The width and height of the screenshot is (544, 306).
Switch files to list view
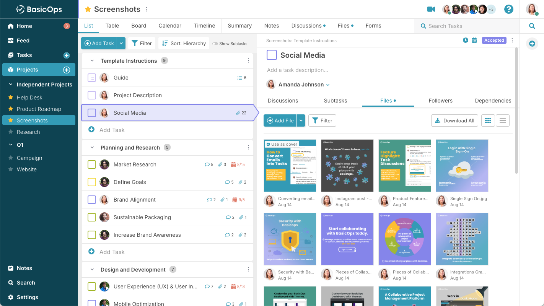(x=503, y=120)
